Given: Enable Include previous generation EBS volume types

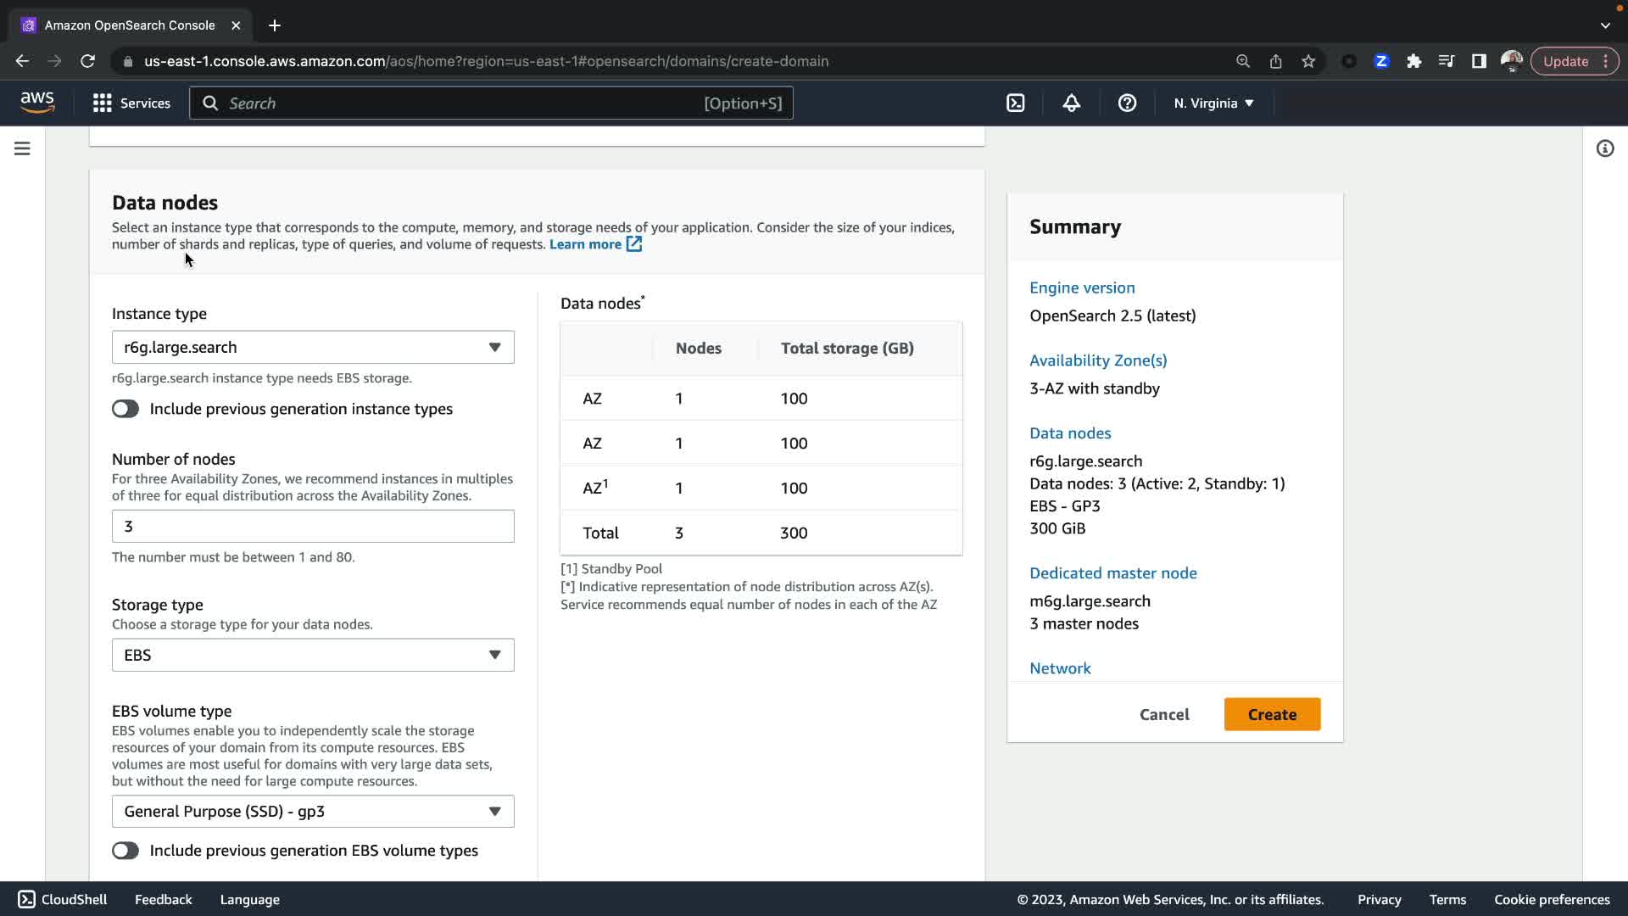Looking at the screenshot, I should (x=125, y=851).
